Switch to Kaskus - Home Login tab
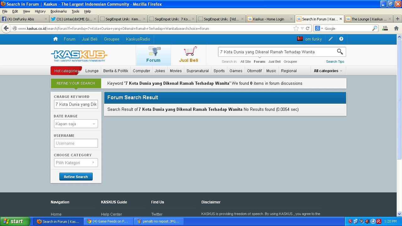This screenshot has height=226, width=402. coord(270,19)
